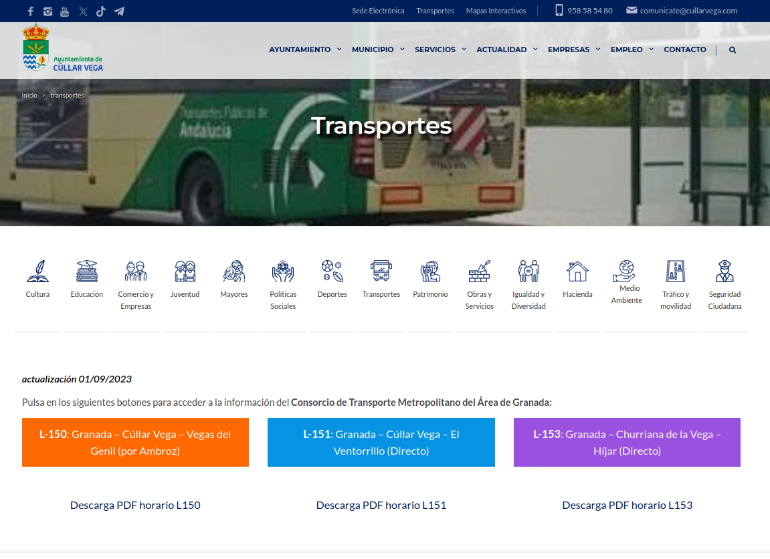Open the Telegram social icon

[x=119, y=11]
